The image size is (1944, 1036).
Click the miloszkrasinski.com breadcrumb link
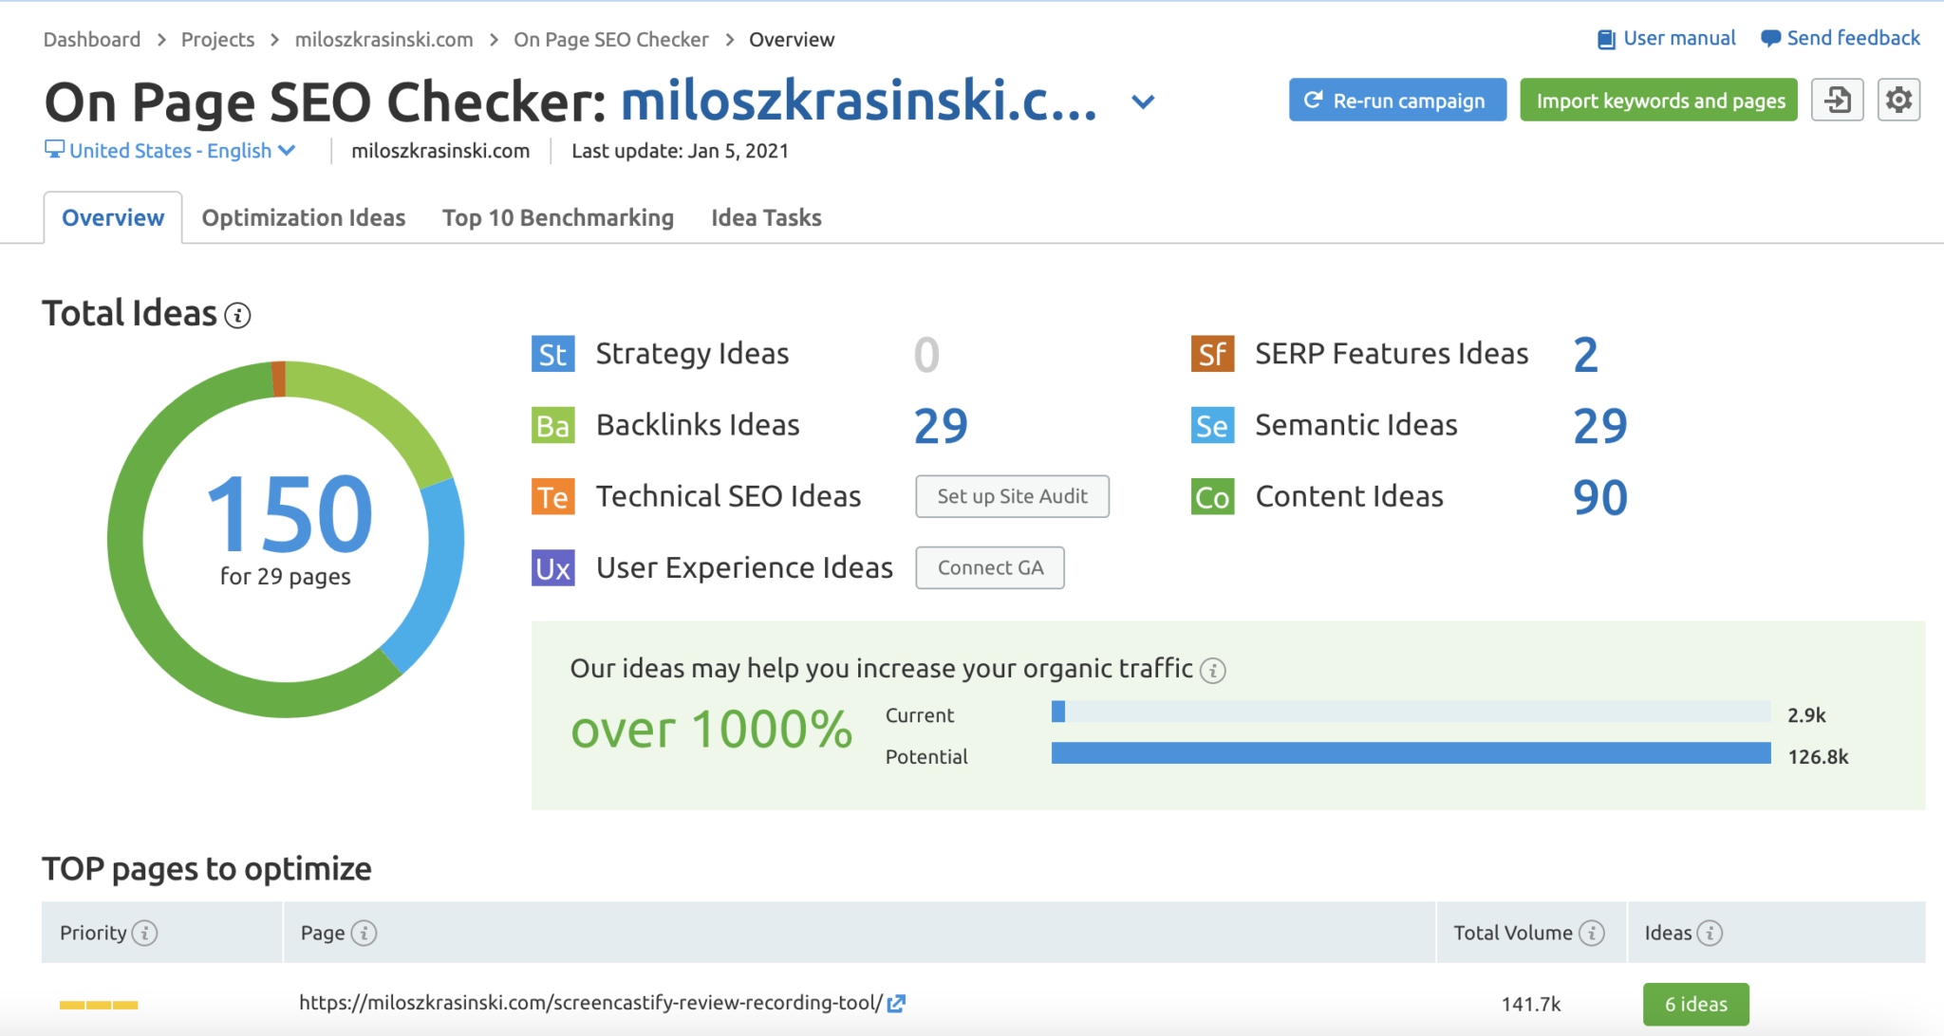[383, 39]
